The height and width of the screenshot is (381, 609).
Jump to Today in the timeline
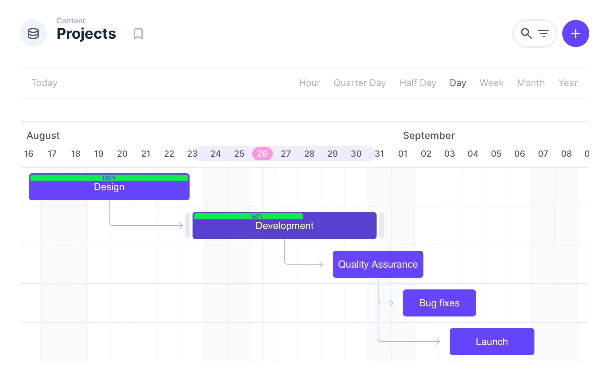pyautogui.click(x=45, y=83)
